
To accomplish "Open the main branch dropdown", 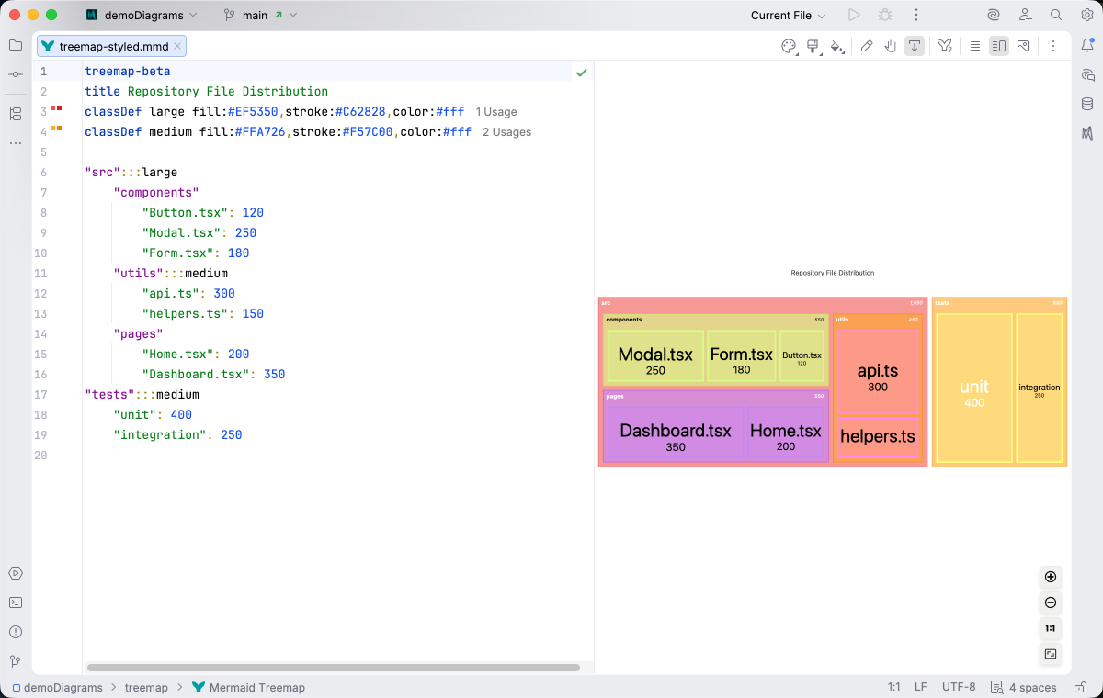I will 260,15.
